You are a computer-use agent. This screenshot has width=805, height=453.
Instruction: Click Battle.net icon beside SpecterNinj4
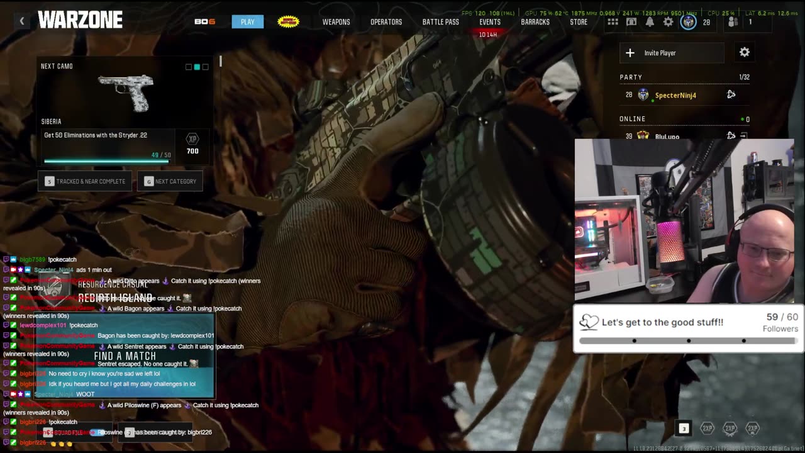point(731,94)
